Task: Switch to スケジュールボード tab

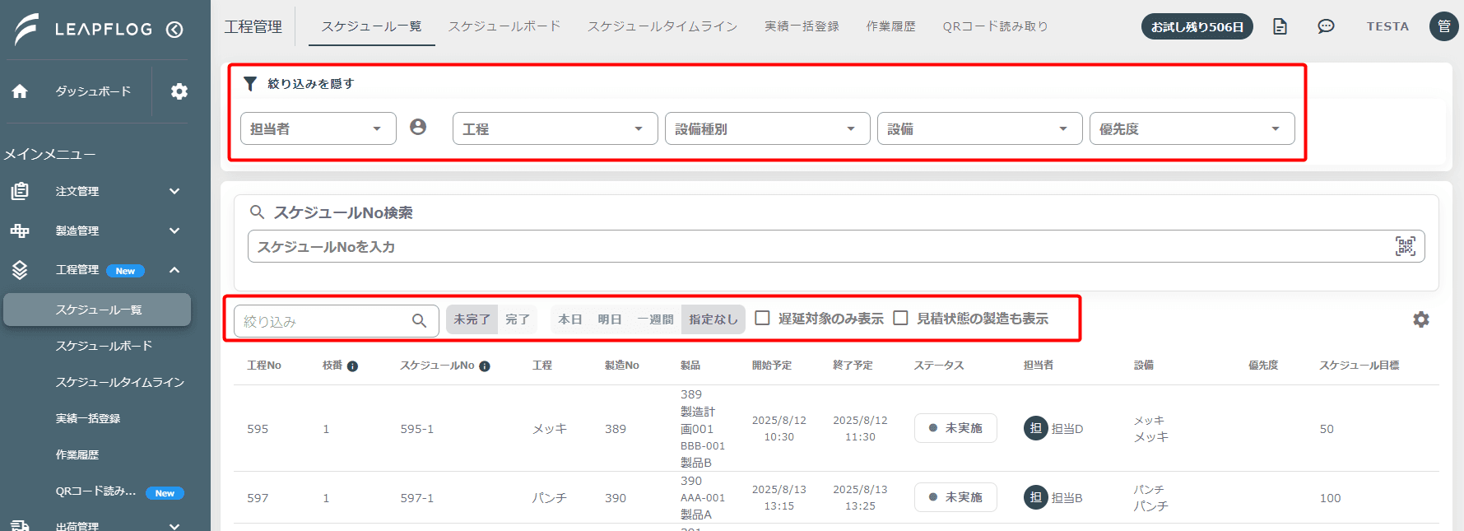Action: click(504, 26)
